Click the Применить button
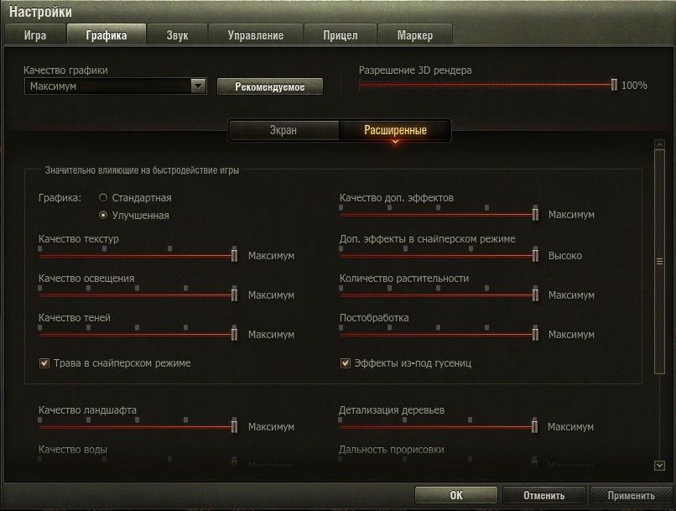Image resolution: width=676 pixels, height=511 pixels. pos(632,495)
